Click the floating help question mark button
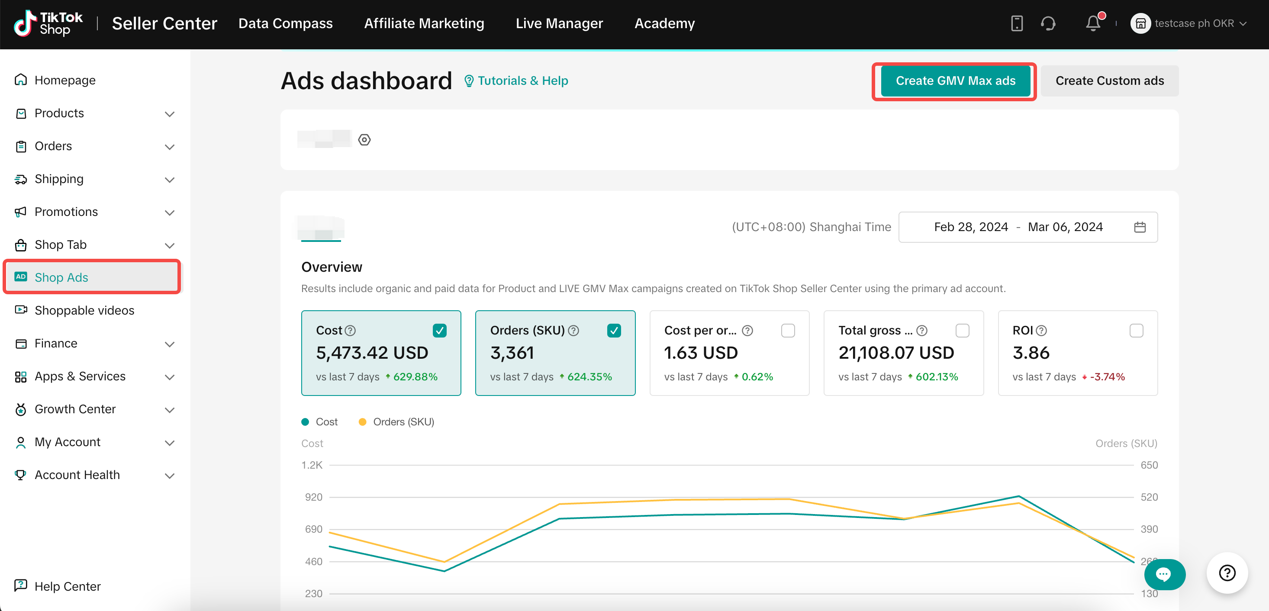 pos(1227,572)
